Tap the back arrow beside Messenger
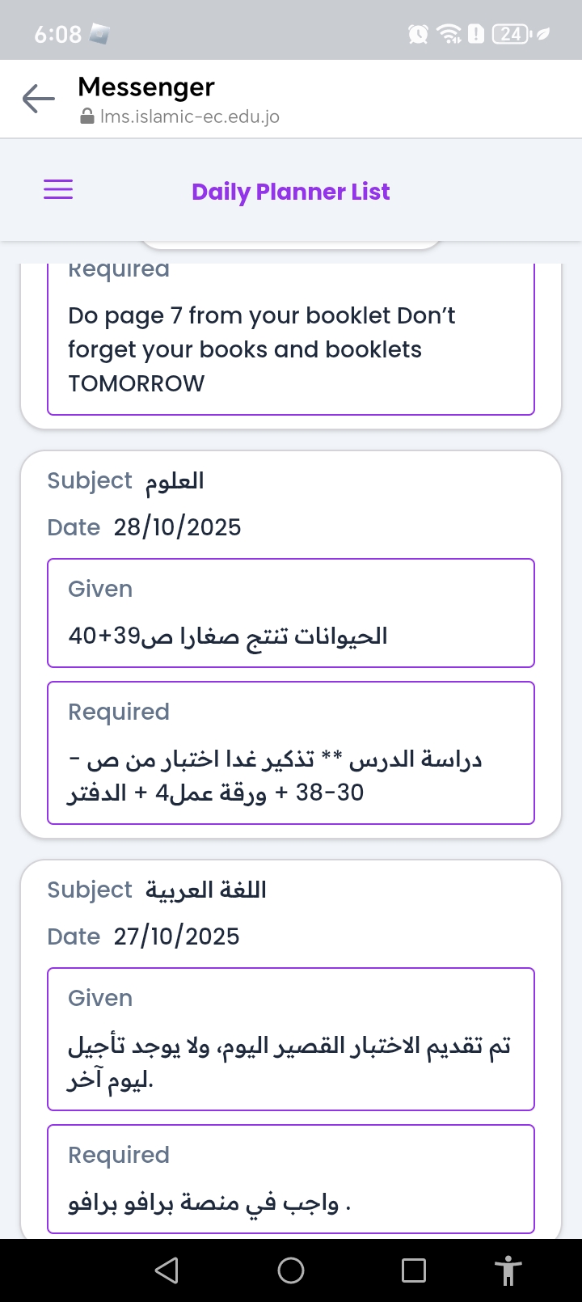The width and height of the screenshot is (582, 1302). click(38, 99)
